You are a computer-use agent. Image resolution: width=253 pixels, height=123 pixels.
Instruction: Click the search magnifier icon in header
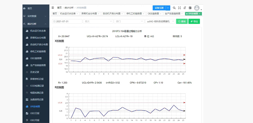(x=174, y=8)
